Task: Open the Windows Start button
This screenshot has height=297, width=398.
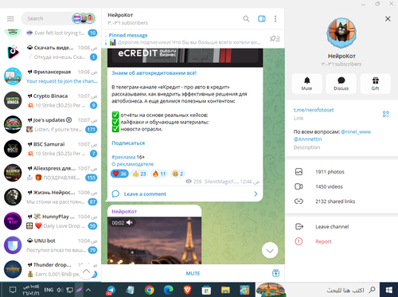Action: coord(388,290)
